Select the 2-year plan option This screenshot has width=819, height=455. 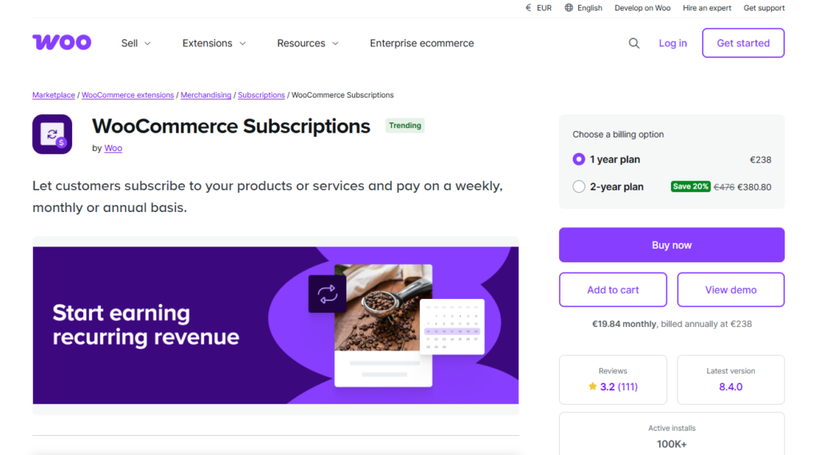pos(579,186)
